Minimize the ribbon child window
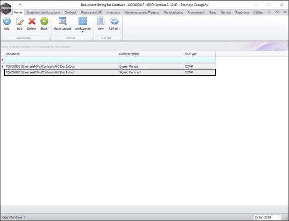Screen dimensions: 289x221 (x=269, y=13)
